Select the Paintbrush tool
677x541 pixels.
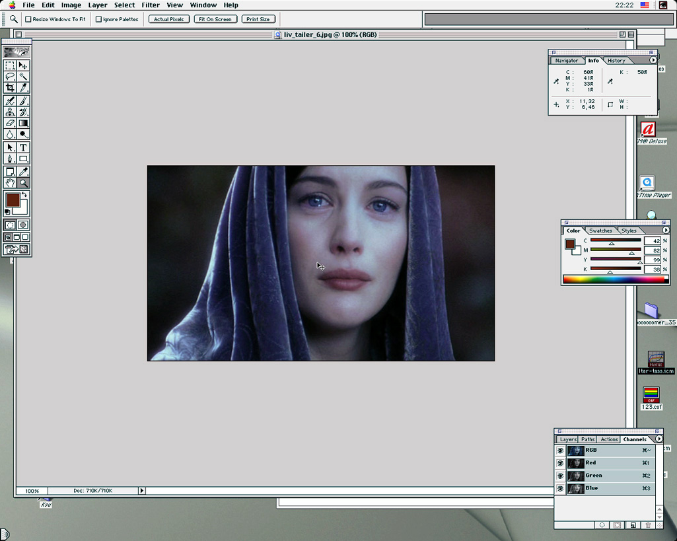click(x=23, y=101)
